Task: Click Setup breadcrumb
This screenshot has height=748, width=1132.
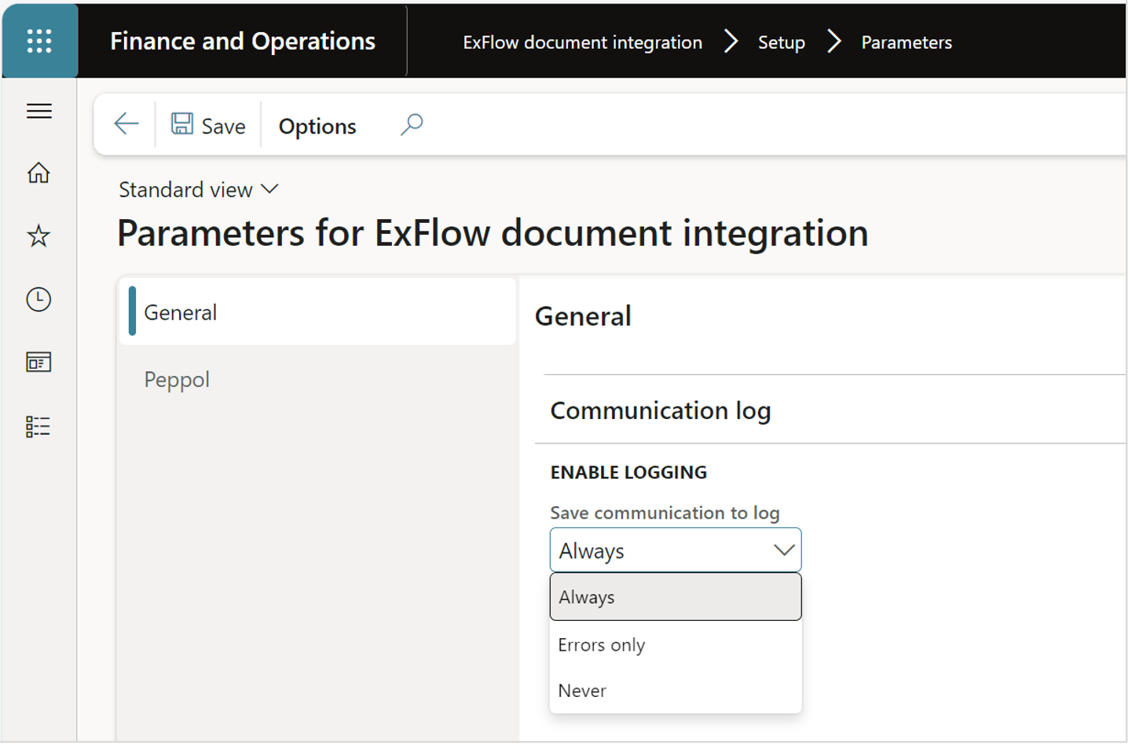Action: pos(781,42)
